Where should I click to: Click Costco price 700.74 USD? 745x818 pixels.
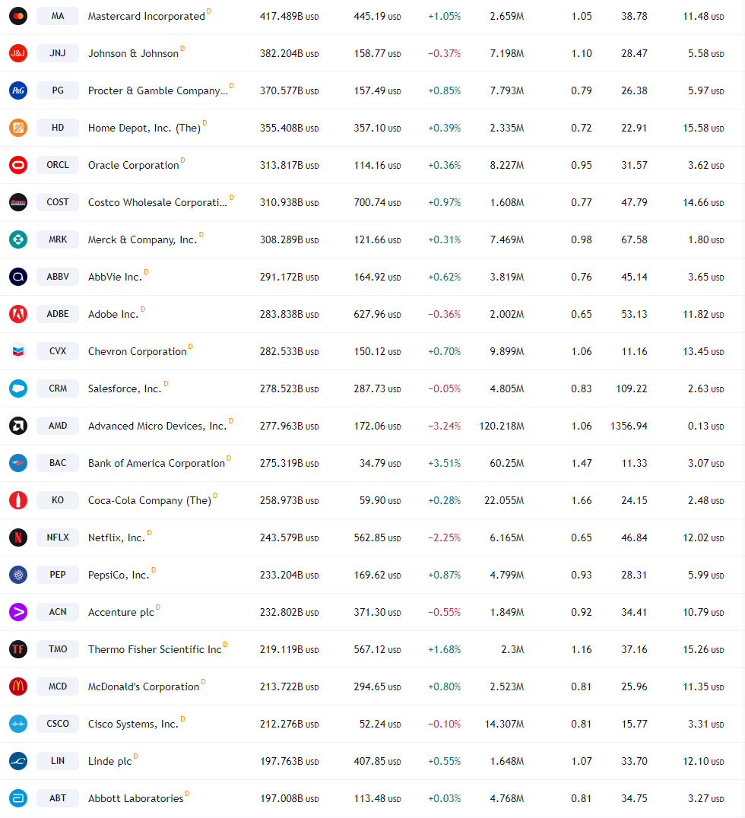click(x=377, y=202)
